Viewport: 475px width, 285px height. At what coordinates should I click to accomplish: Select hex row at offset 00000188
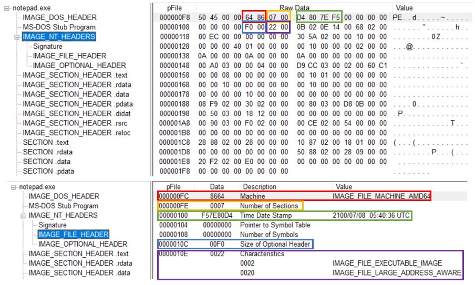pos(312,104)
